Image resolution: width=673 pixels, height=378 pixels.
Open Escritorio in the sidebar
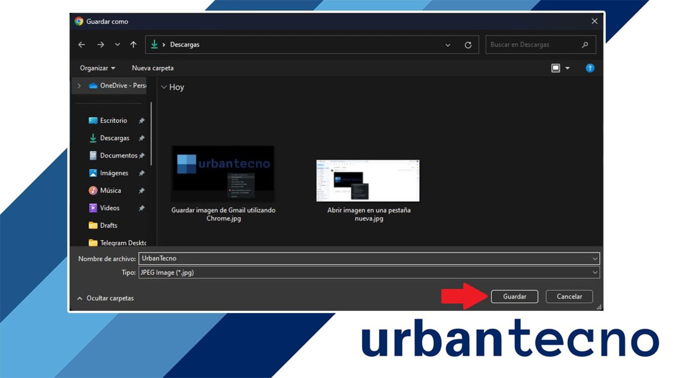tap(108, 120)
